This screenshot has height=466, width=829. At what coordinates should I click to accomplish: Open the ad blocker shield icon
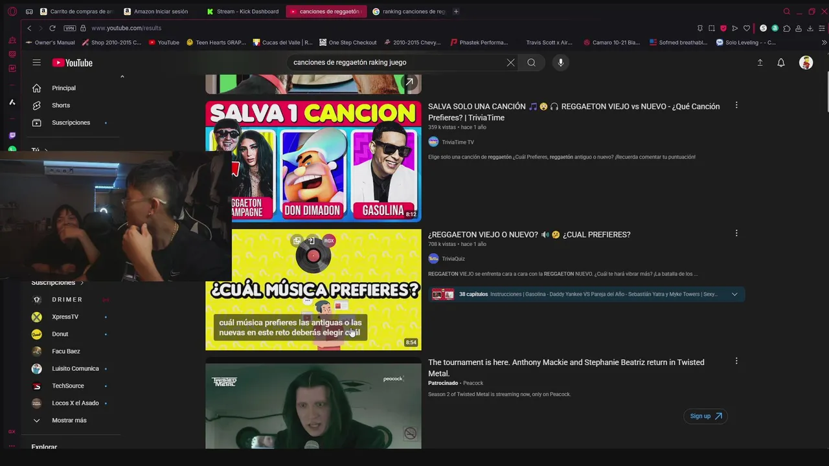click(x=723, y=28)
